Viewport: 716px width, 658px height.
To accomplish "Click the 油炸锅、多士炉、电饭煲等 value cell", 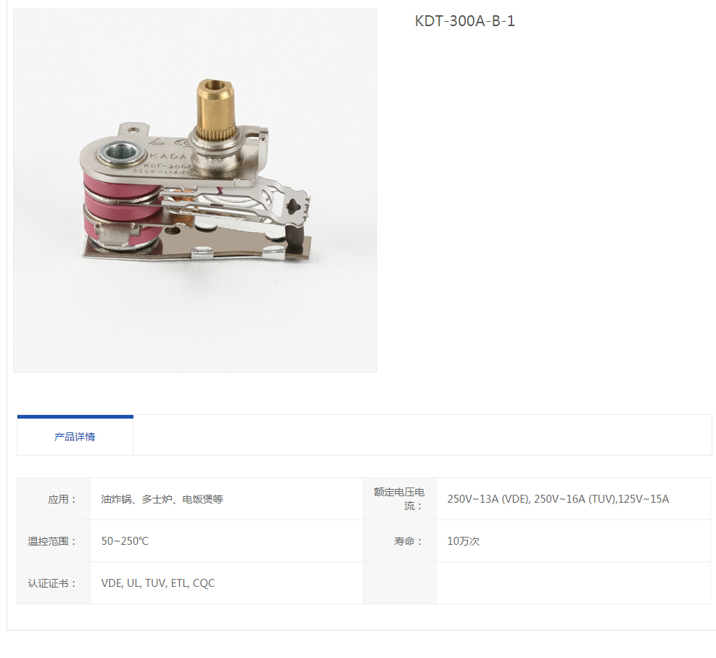I will (226, 498).
